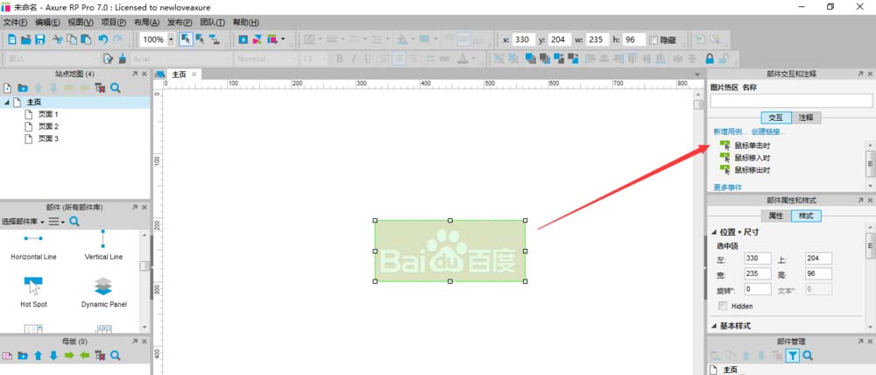Collapse the 主页 tree node in sitemap
The image size is (876, 375).
7,103
